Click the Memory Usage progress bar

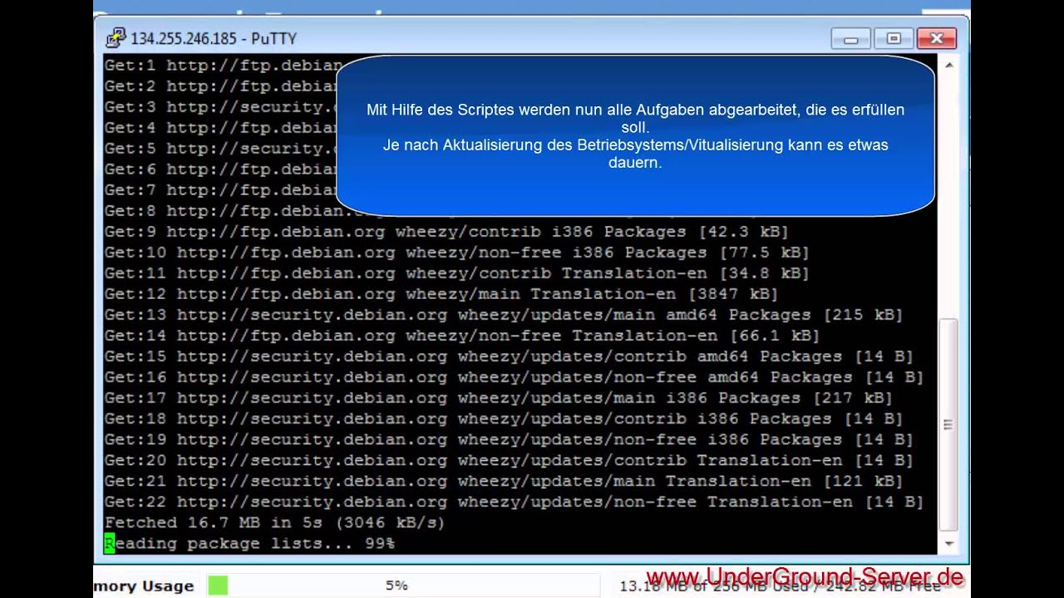point(403,586)
